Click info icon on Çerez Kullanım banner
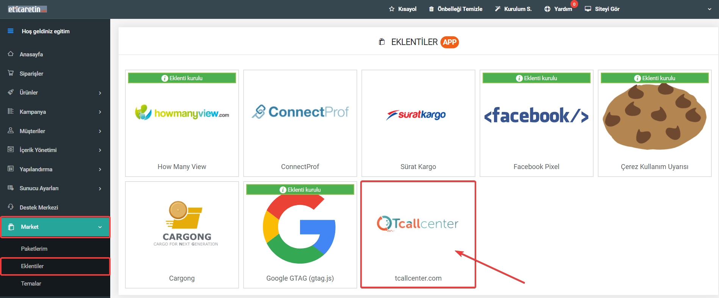This screenshot has width=719, height=298. [637, 78]
